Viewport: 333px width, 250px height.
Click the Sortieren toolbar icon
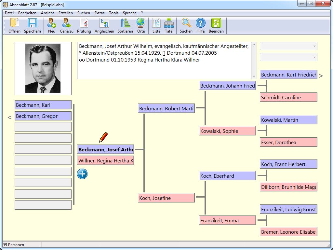pos(125,23)
